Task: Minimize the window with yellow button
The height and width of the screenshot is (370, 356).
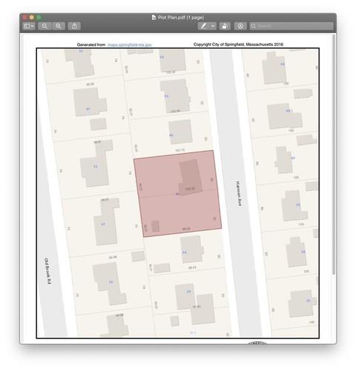Action: point(32,17)
